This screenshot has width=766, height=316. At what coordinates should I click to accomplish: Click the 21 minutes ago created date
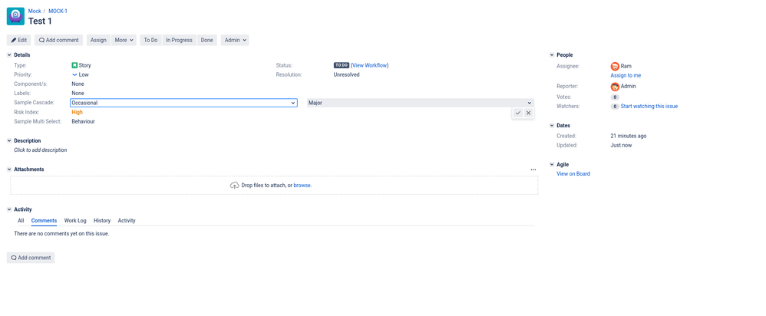(x=629, y=137)
